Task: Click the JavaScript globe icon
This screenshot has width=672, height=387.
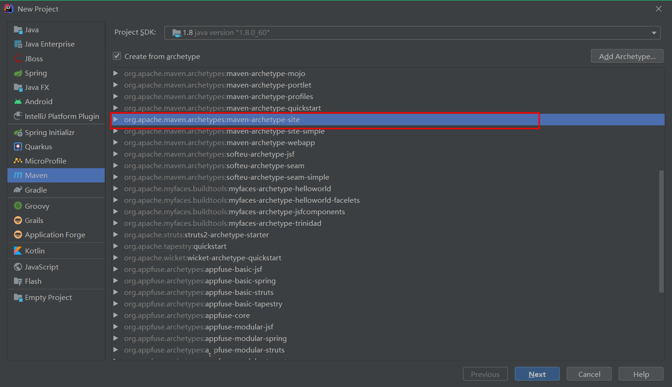Action: coord(18,267)
